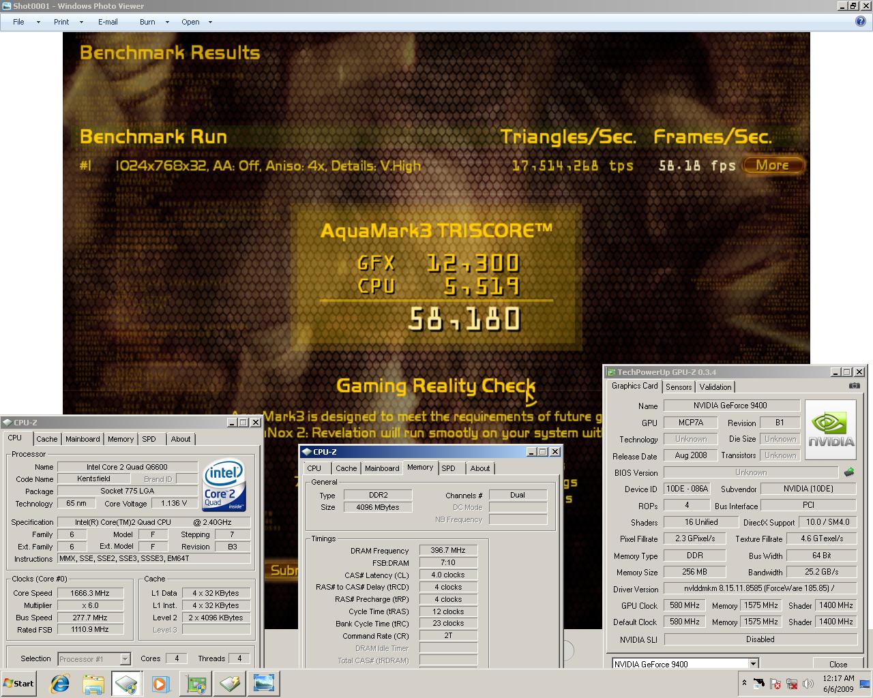Open Windows Explorer folder icon in taskbar
The width and height of the screenshot is (873, 698).
(x=93, y=684)
